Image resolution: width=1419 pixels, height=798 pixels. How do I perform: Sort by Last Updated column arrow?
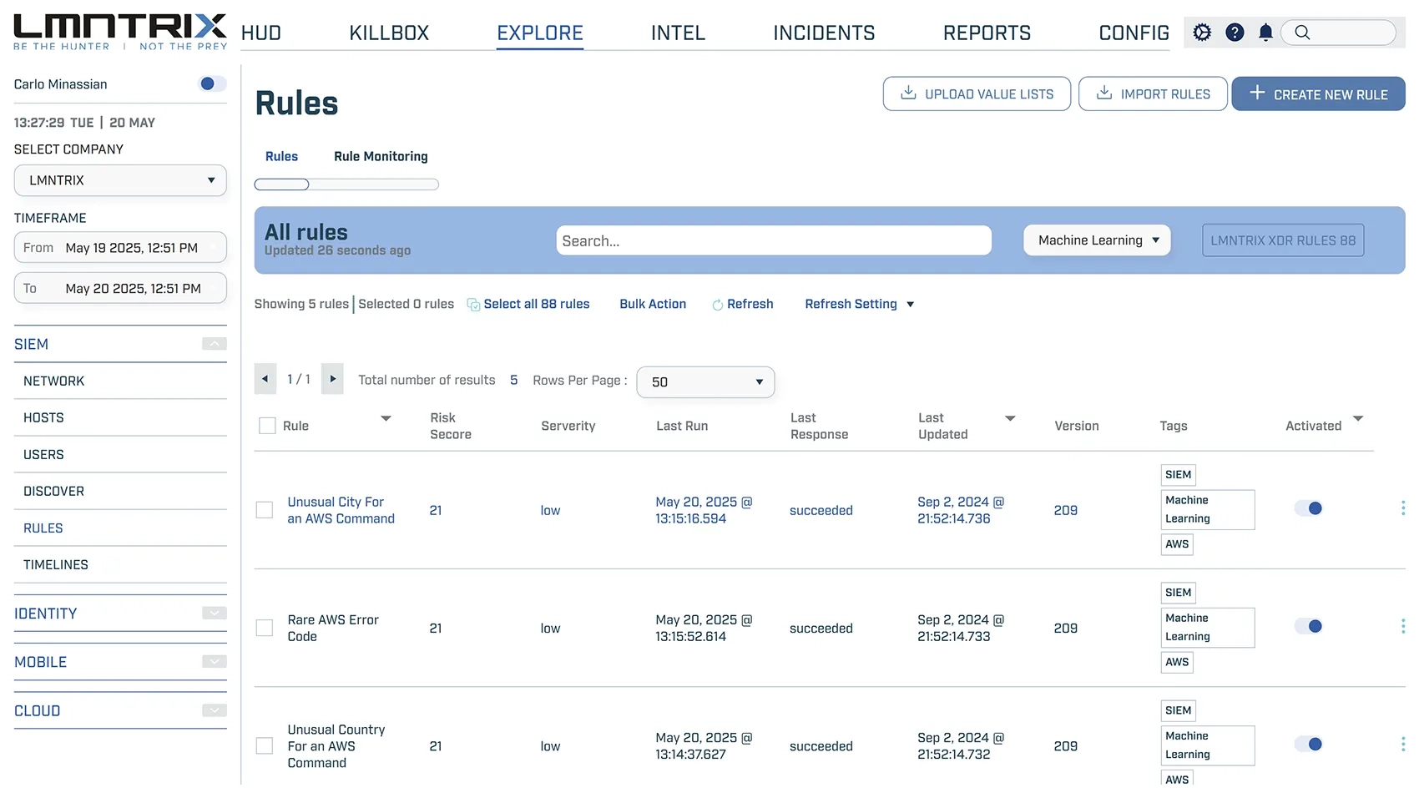[x=1010, y=418]
